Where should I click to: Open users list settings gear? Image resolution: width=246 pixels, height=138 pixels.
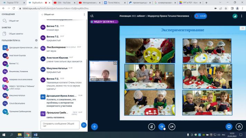pyautogui.click(x=36, y=40)
